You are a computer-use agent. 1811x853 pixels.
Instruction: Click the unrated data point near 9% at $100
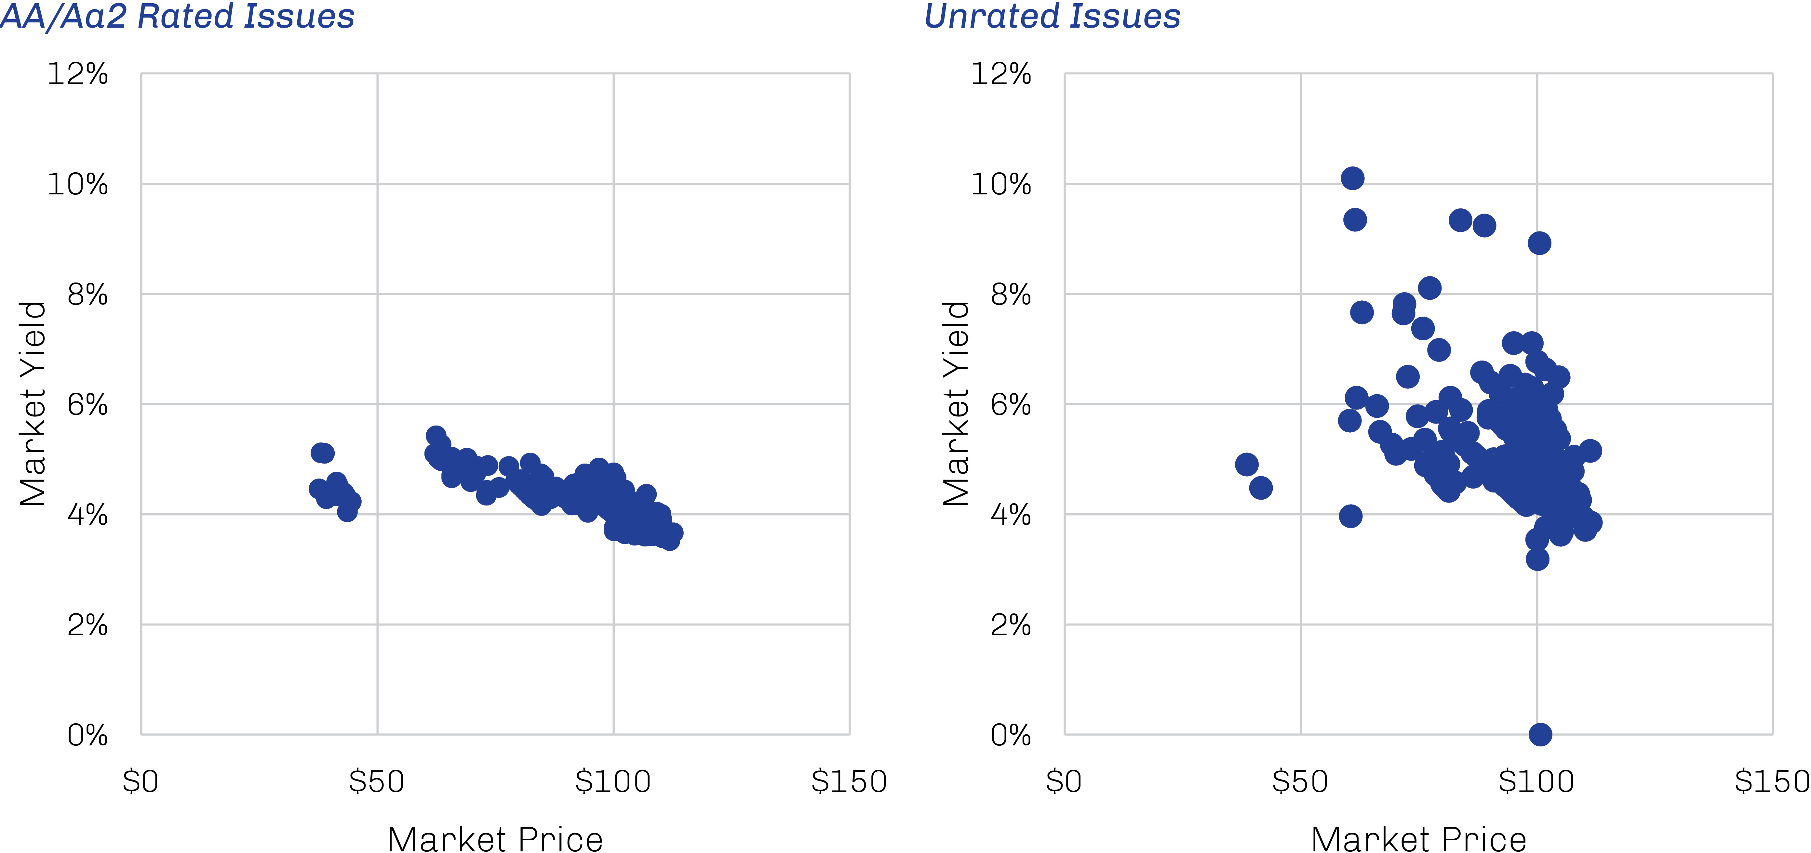[1539, 243]
